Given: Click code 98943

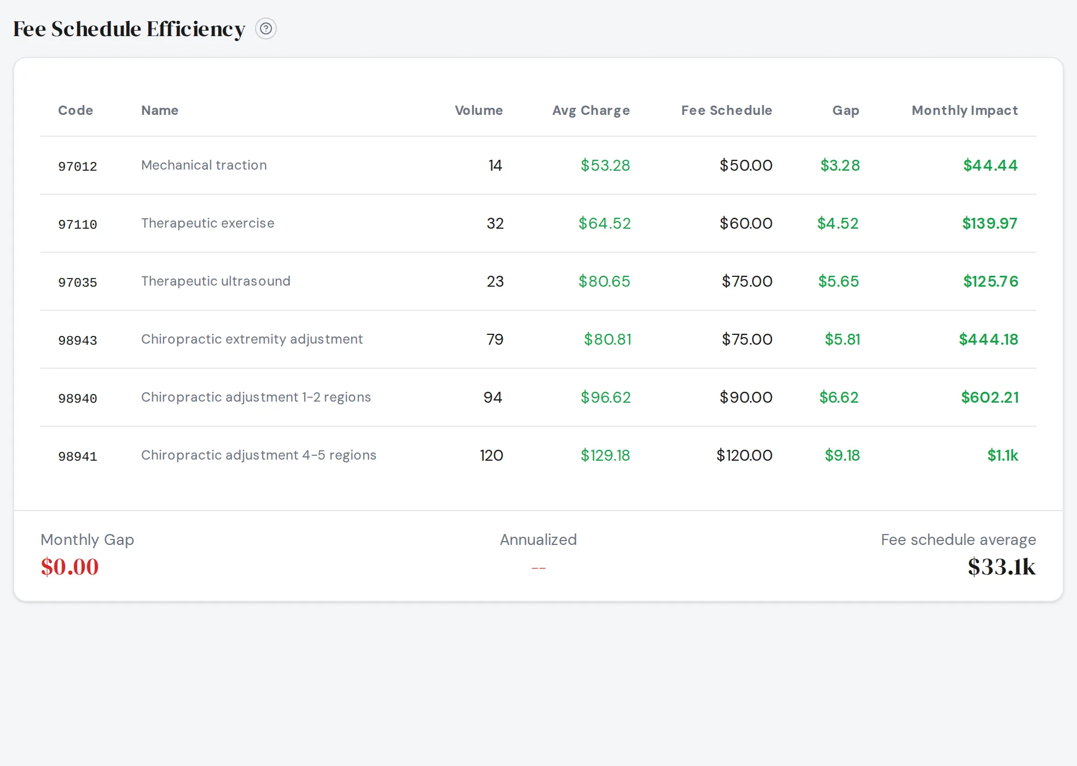Looking at the screenshot, I should tap(78, 340).
